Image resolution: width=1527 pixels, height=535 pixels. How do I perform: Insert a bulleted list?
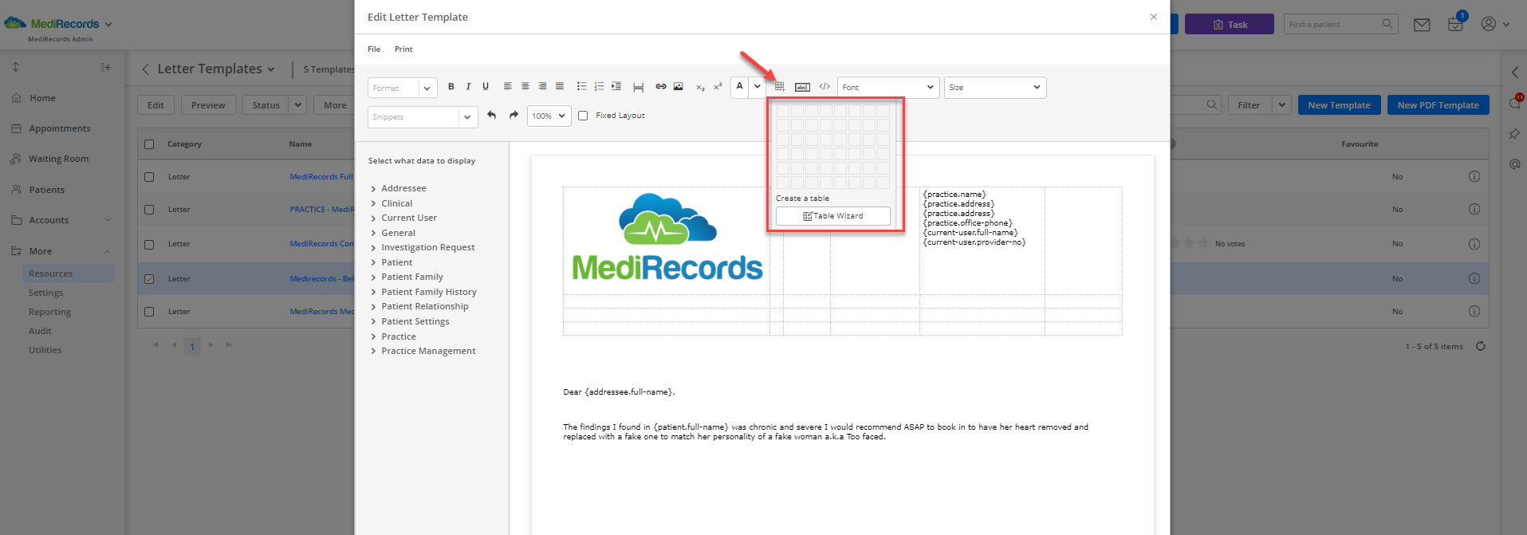(582, 87)
